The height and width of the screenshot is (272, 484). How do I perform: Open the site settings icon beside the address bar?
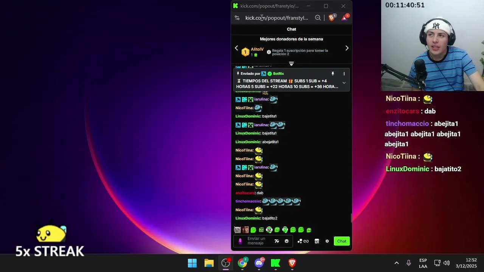237,18
